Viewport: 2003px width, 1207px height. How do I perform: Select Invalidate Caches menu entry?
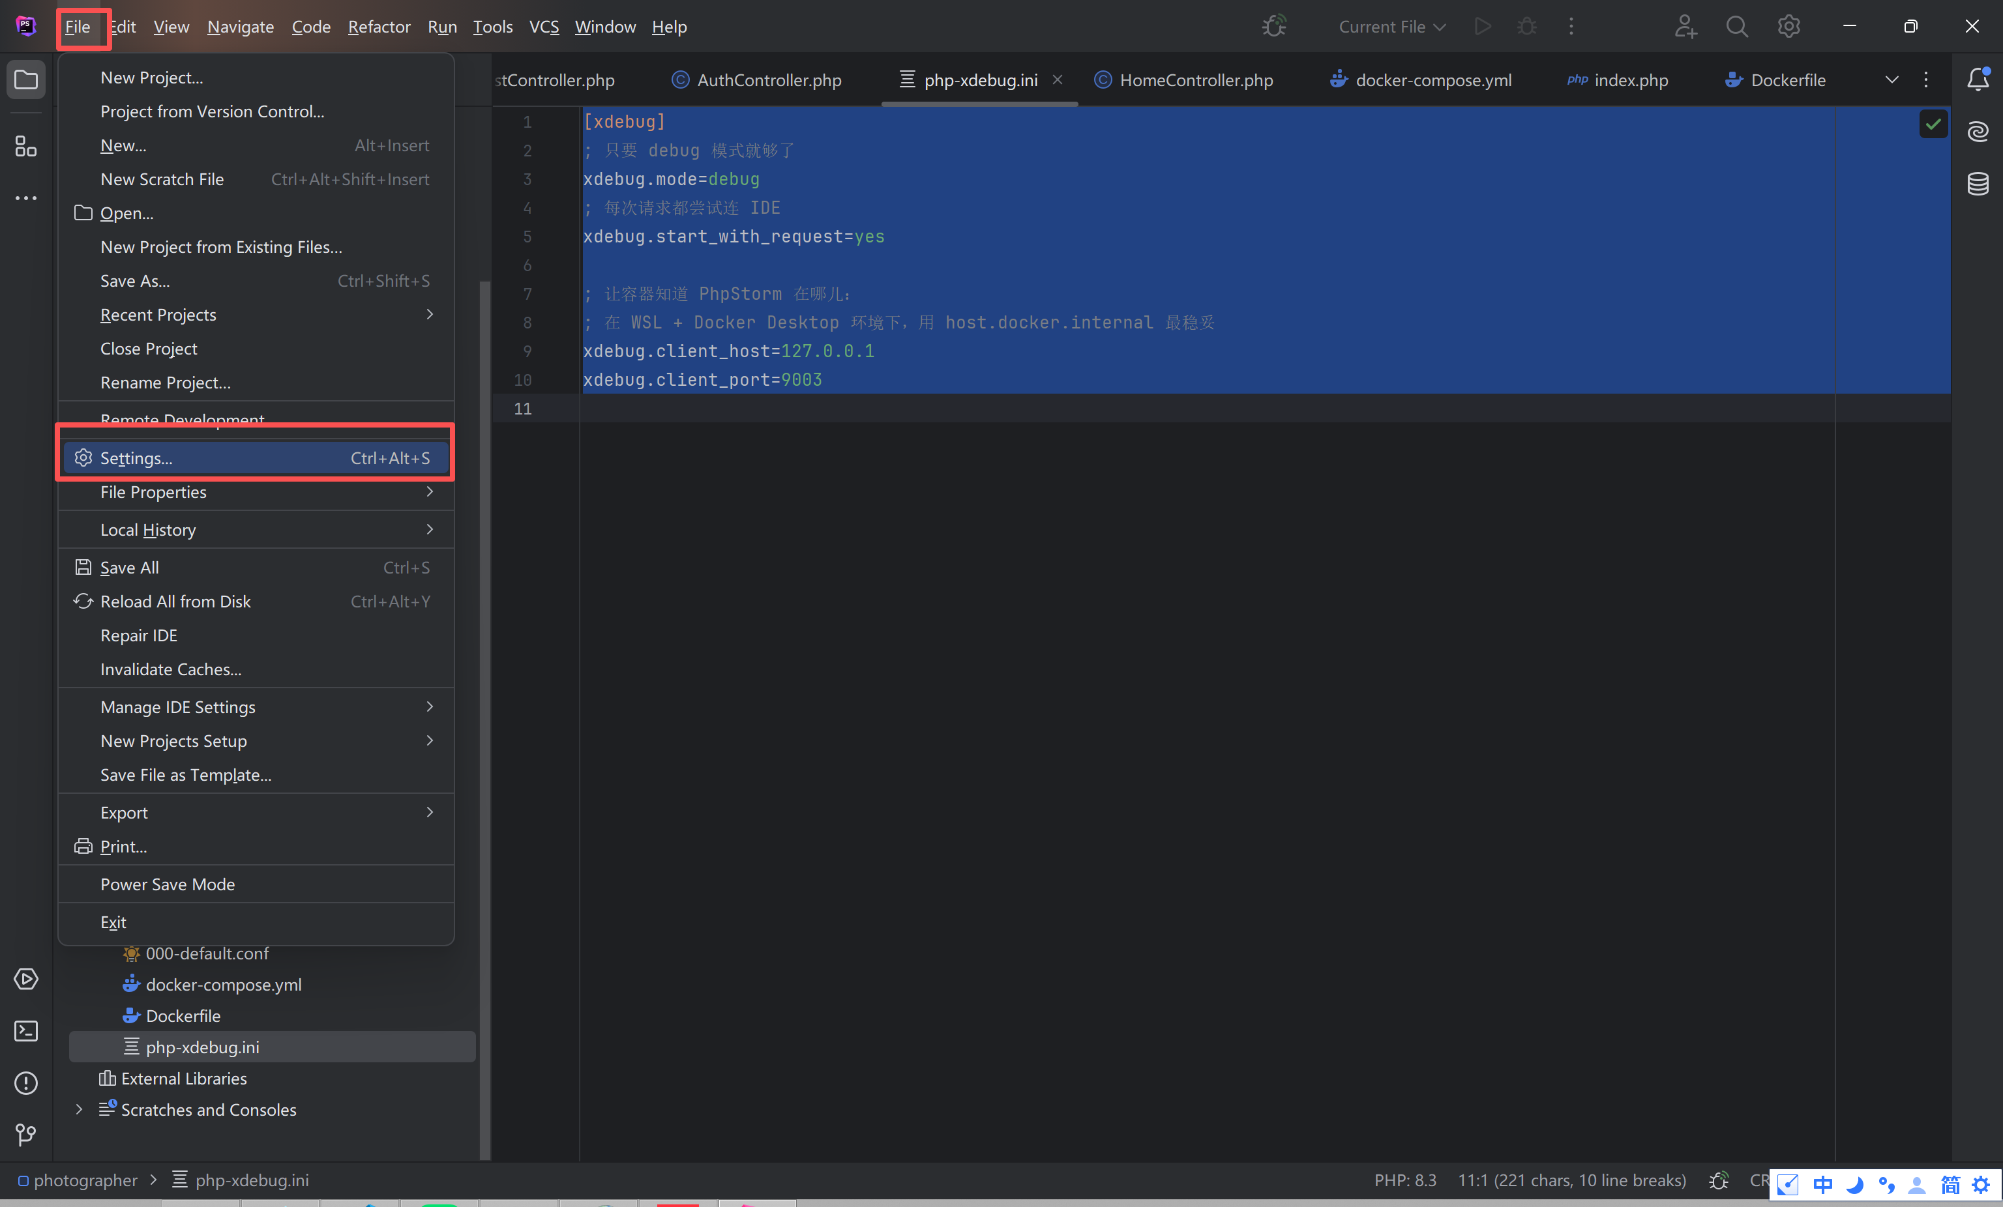(x=171, y=669)
